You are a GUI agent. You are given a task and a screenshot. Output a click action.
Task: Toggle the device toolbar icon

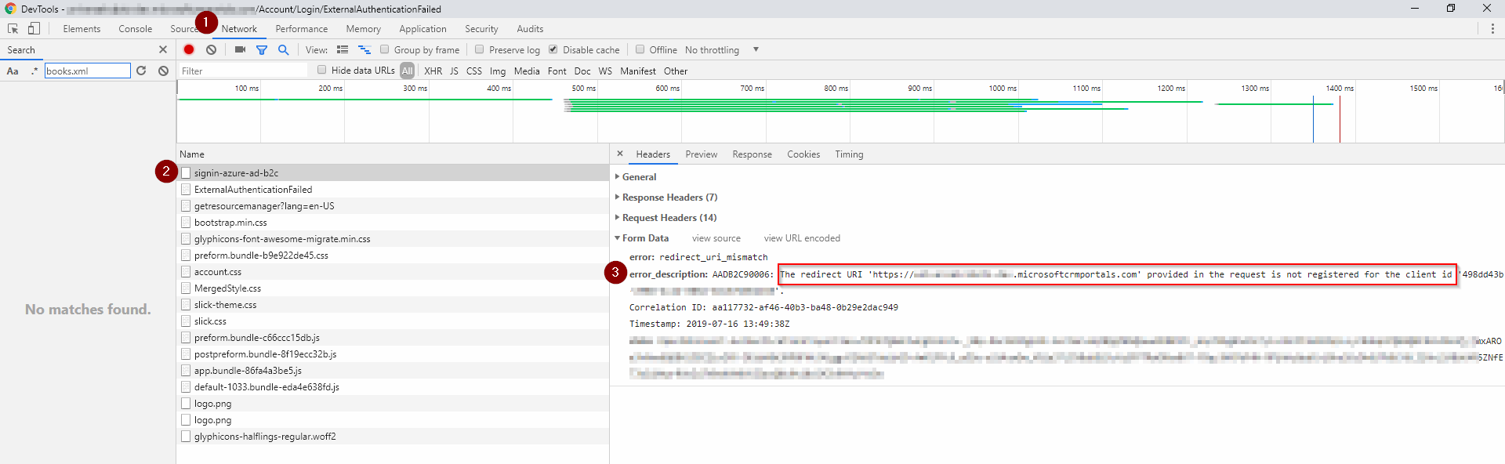tap(34, 29)
